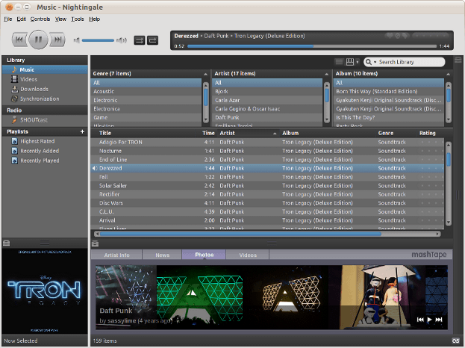465x348 pixels.
Task: Select Born This Way (Standard Edition) album
Action: 389,91
